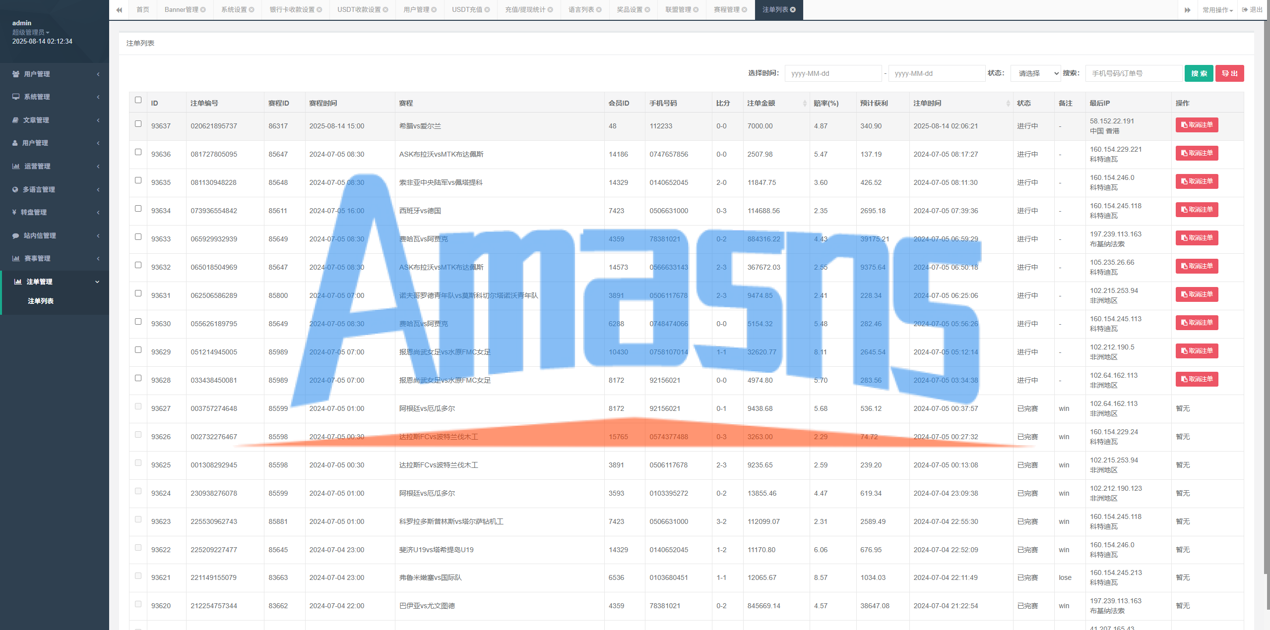Click the scroll tabs left double-arrow icon

119,10
